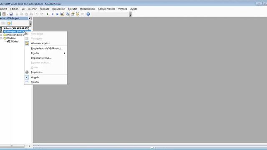Open the Insertar menu in menu bar

tap(33, 9)
